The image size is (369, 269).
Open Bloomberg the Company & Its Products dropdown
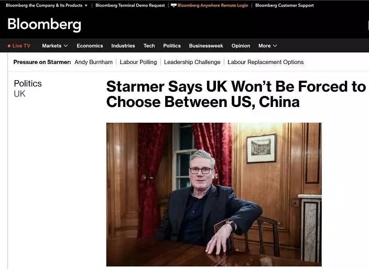47,5
